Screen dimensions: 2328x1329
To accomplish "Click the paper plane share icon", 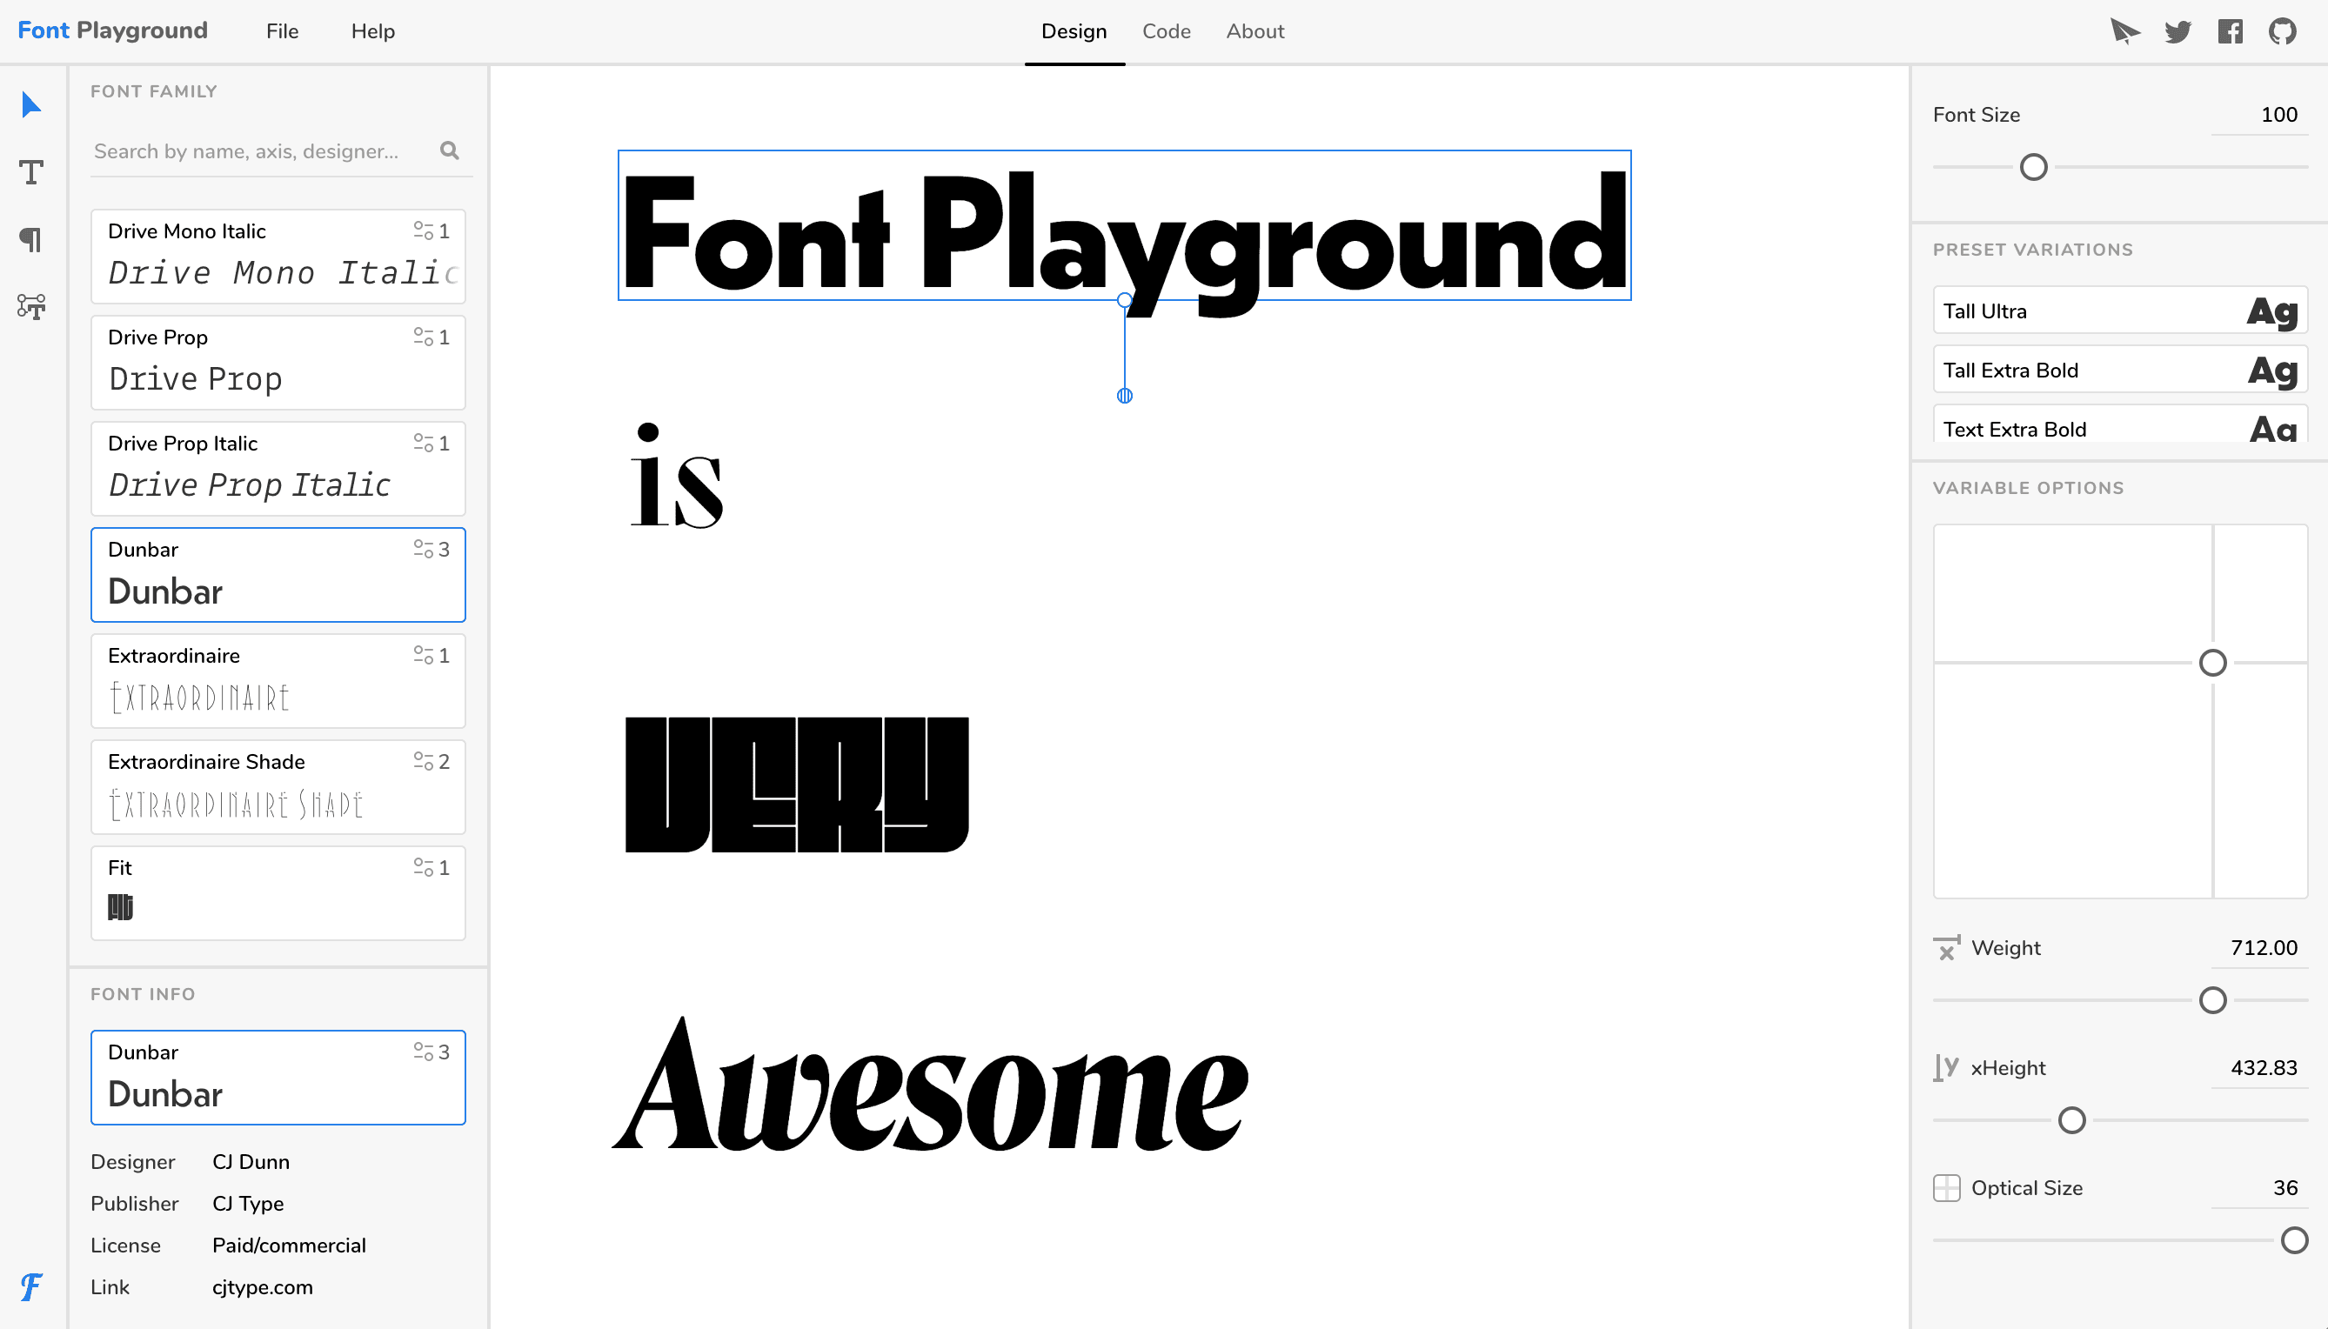I will pos(2125,31).
